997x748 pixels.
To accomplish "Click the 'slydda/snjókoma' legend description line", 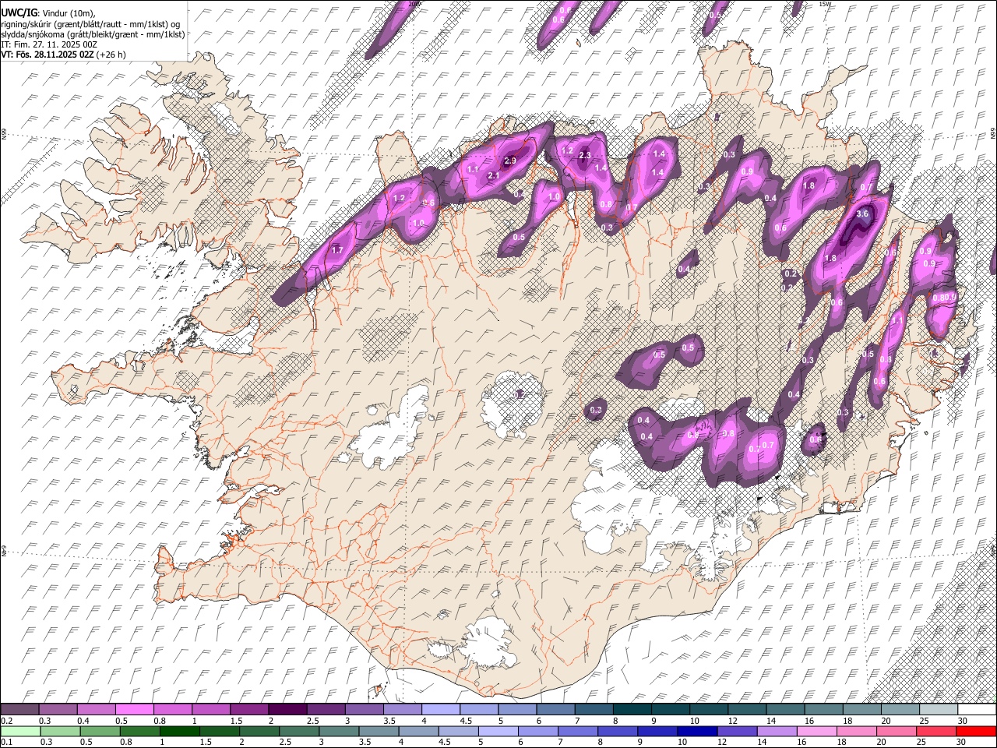I will pos(93,34).
